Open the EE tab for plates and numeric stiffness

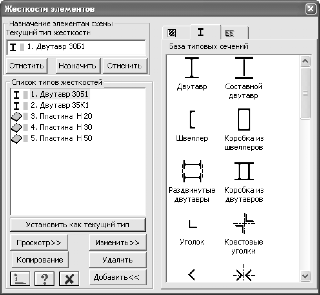[x=234, y=33]
